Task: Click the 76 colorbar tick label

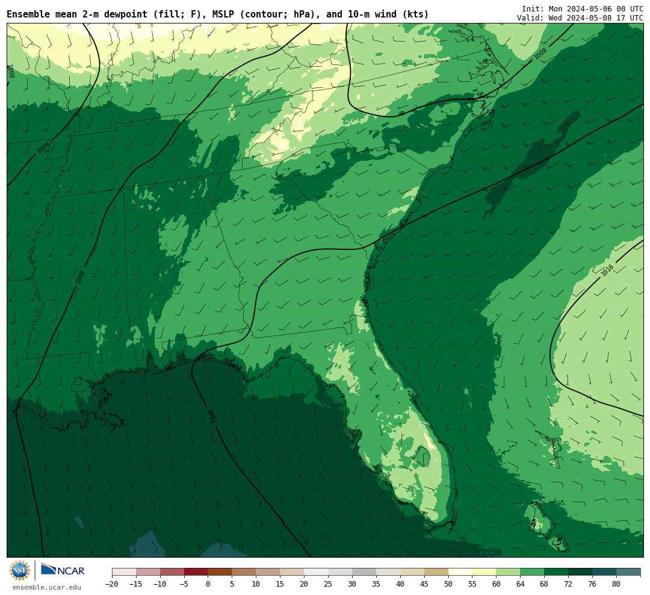Action: tap(592, 584)
